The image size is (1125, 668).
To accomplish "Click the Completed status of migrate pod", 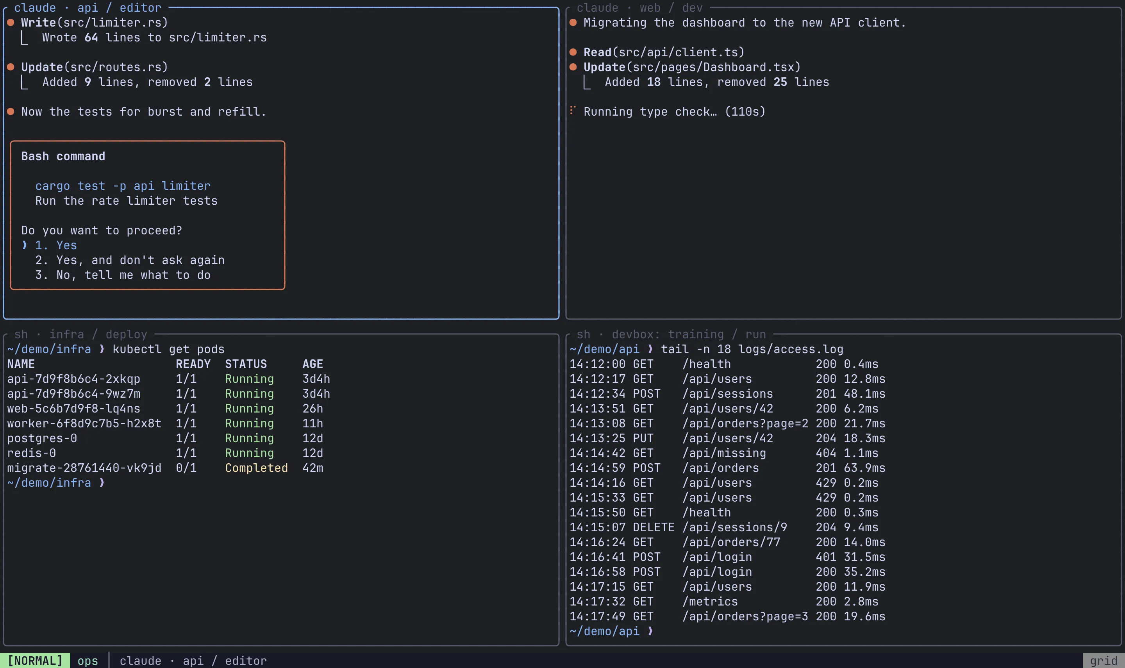I will (257, 468).
